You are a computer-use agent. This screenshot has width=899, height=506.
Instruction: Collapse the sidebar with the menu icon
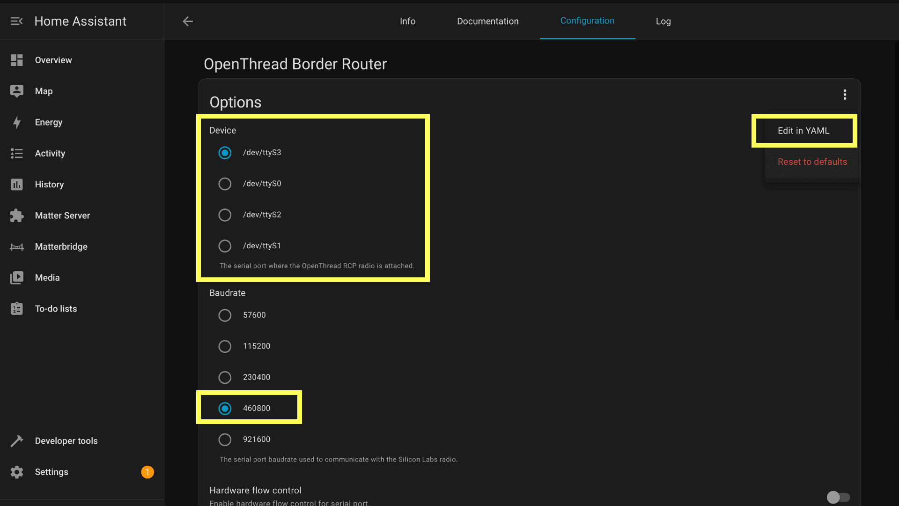point(17,21)
